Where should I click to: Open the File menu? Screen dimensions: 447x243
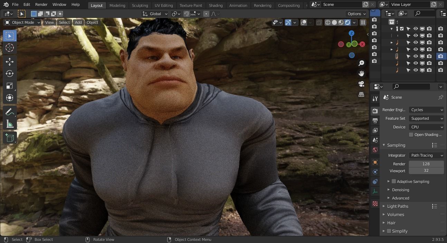tap(15, 5)
